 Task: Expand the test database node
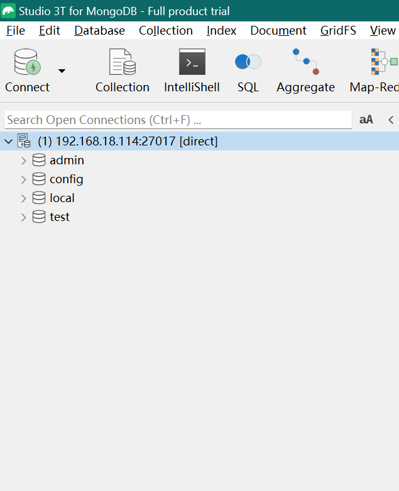(23, 217)
